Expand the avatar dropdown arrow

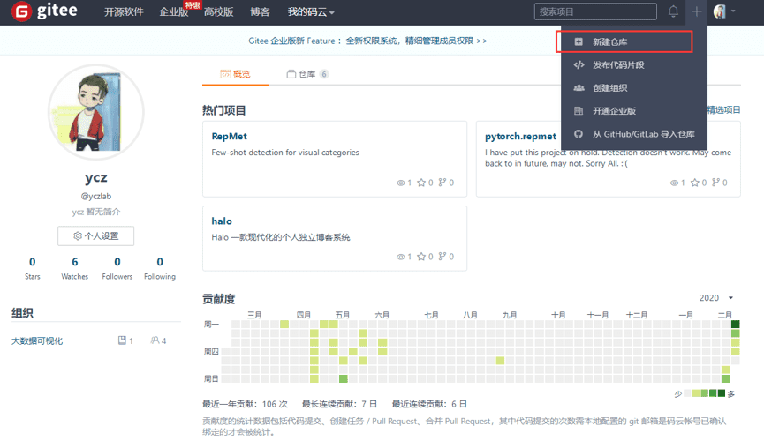(x=733, y=11)
